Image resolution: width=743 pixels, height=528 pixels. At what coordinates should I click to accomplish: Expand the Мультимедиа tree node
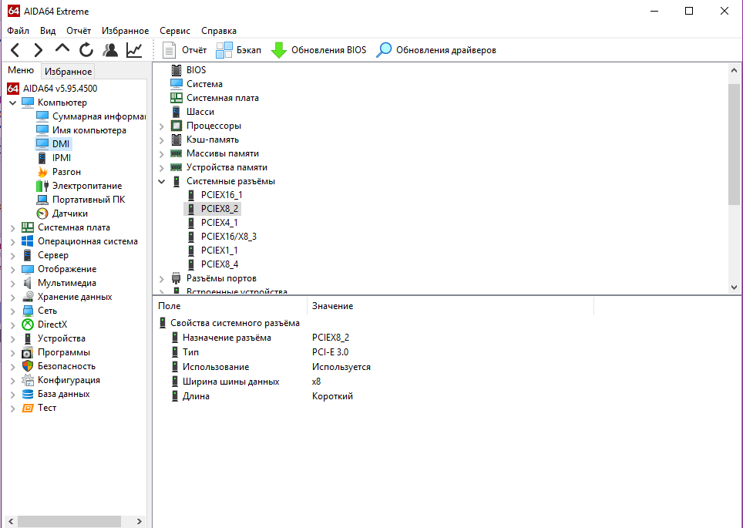click(x=13, y=284)
